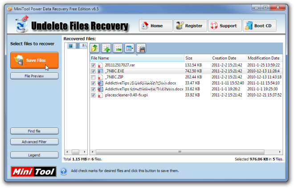Uncheck the 33.47 KB AddictiveTips docx checkbox
The height and width of the screenshot is (188, 294).
pos(93,83)
